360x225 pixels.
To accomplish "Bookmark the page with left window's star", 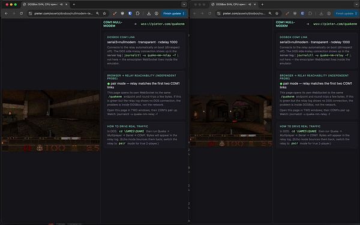I will (x=104, y=14).
